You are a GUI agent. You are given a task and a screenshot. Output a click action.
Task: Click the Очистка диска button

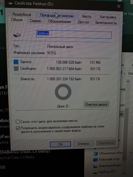[x=96, y=104]
